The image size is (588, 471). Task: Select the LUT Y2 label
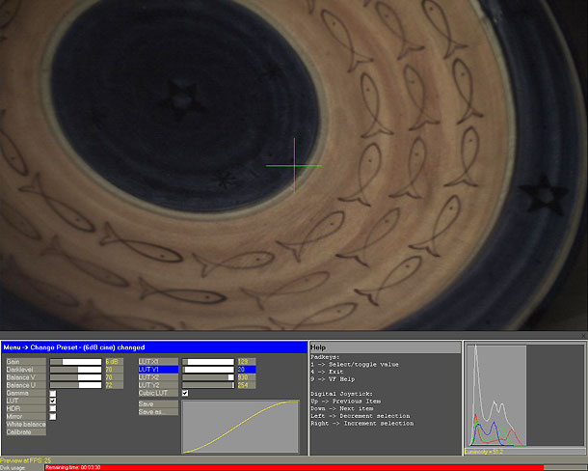point(158,385)
